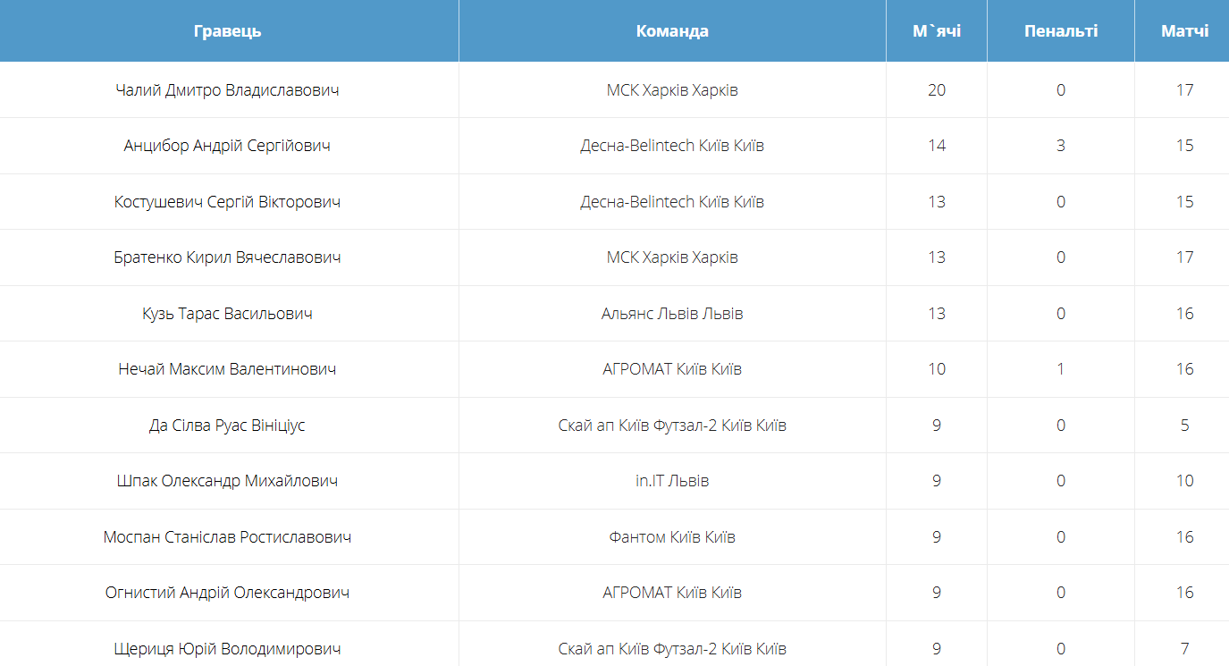Open team Фантом Київ Київ

(x=672, y=537)
